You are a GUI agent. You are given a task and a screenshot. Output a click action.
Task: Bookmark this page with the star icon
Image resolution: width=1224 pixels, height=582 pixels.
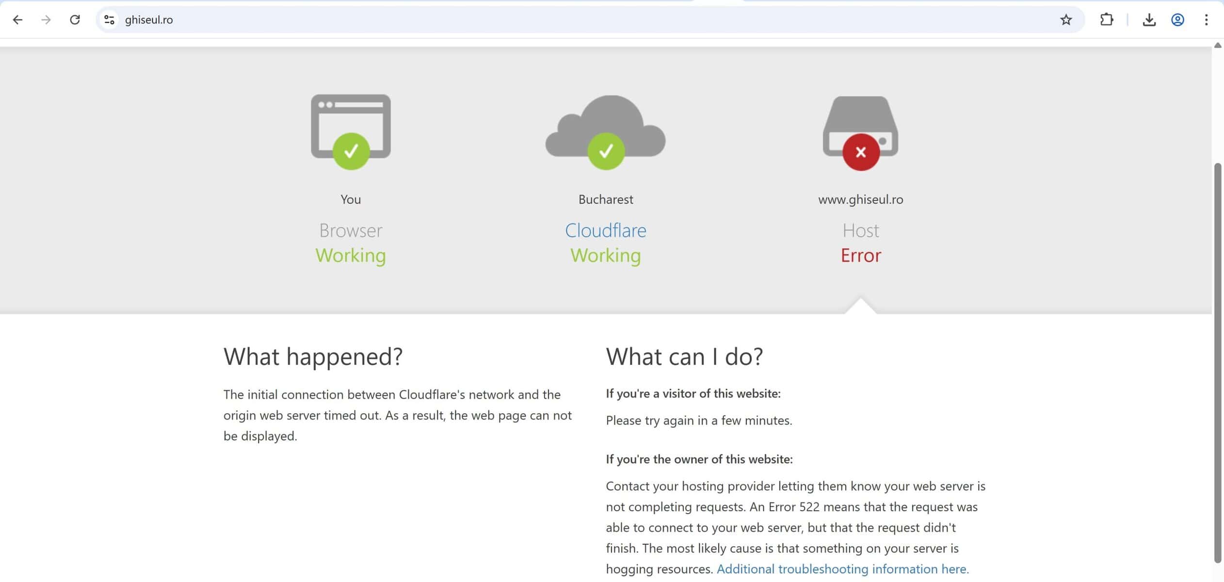(1065, 20)
